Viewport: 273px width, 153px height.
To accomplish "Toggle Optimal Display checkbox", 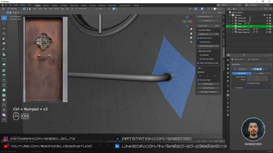I will [x=248, y=83].
